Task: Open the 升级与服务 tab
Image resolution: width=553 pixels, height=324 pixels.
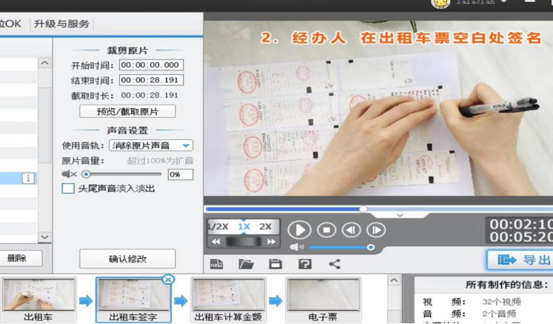Action: click(x=61, y=24)
